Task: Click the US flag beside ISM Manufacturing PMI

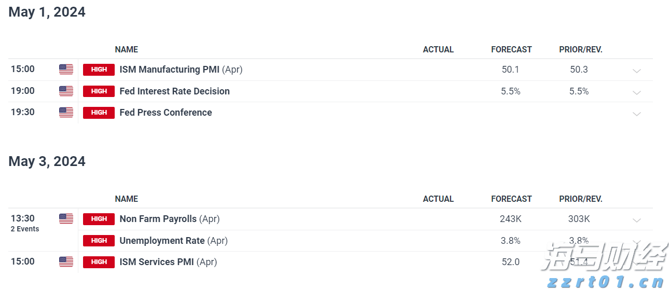Action: [x=66, y=70]
